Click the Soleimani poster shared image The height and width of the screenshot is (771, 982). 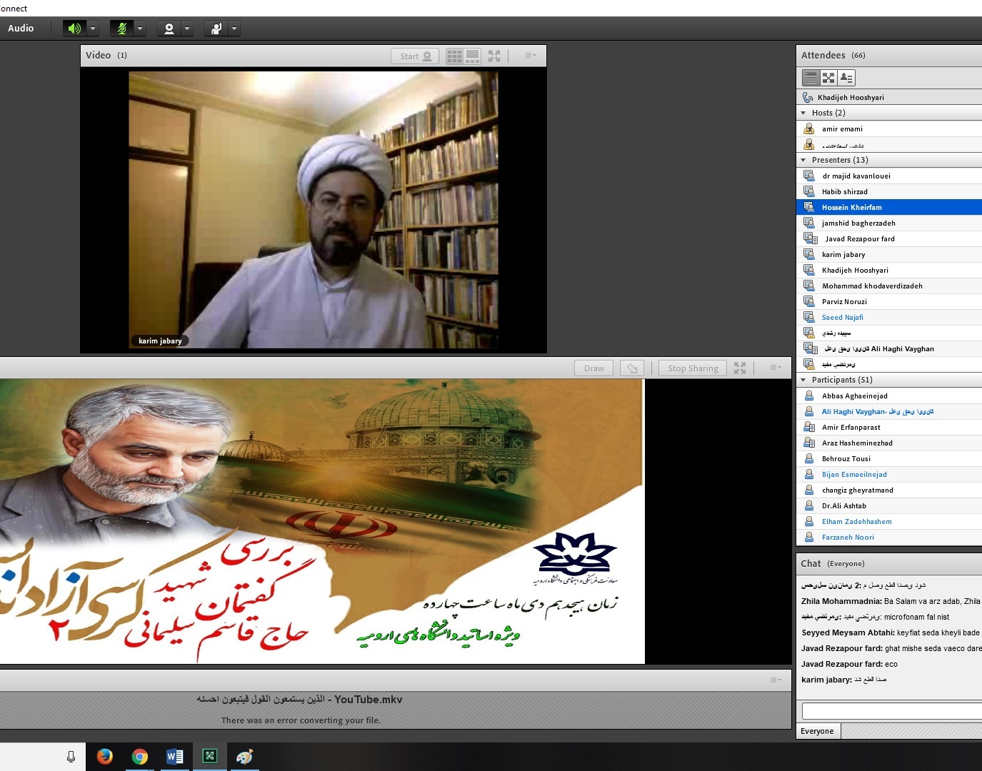coord(322,521)
